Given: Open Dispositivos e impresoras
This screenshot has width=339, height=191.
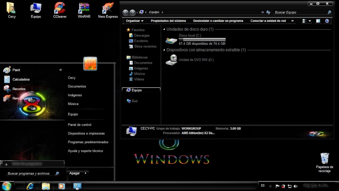Looking at the screenshot, I should pyautogui.click(x=86, y=133).
